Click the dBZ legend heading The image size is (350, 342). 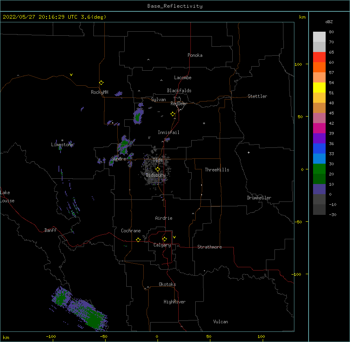coord(329,22)
